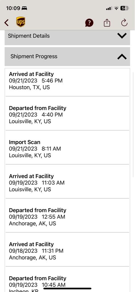
Task: Tap the 10:09 clock in status bar
Action: tap(13, 8)
